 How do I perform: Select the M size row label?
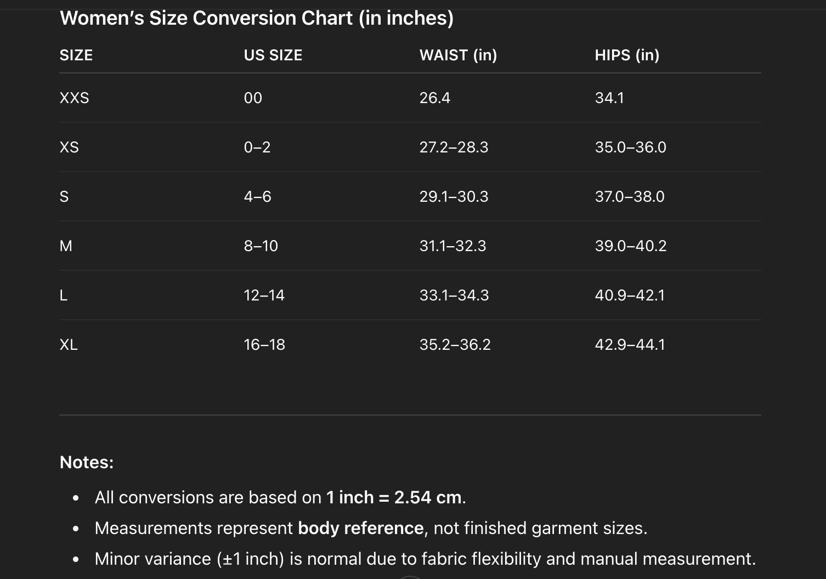tap(66, 246)
